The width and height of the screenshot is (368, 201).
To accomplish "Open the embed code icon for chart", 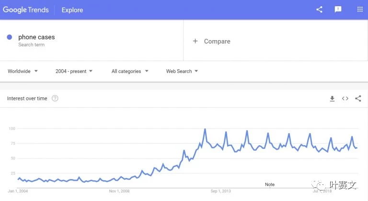I will (345, 98).
